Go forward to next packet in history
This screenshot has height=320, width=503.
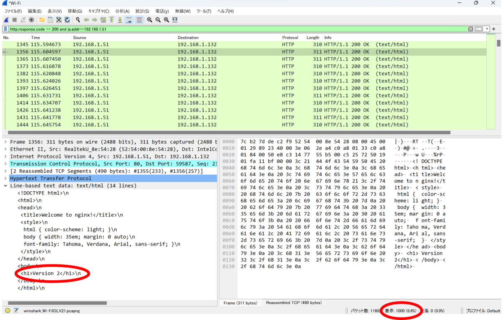(x=95, y=20)
